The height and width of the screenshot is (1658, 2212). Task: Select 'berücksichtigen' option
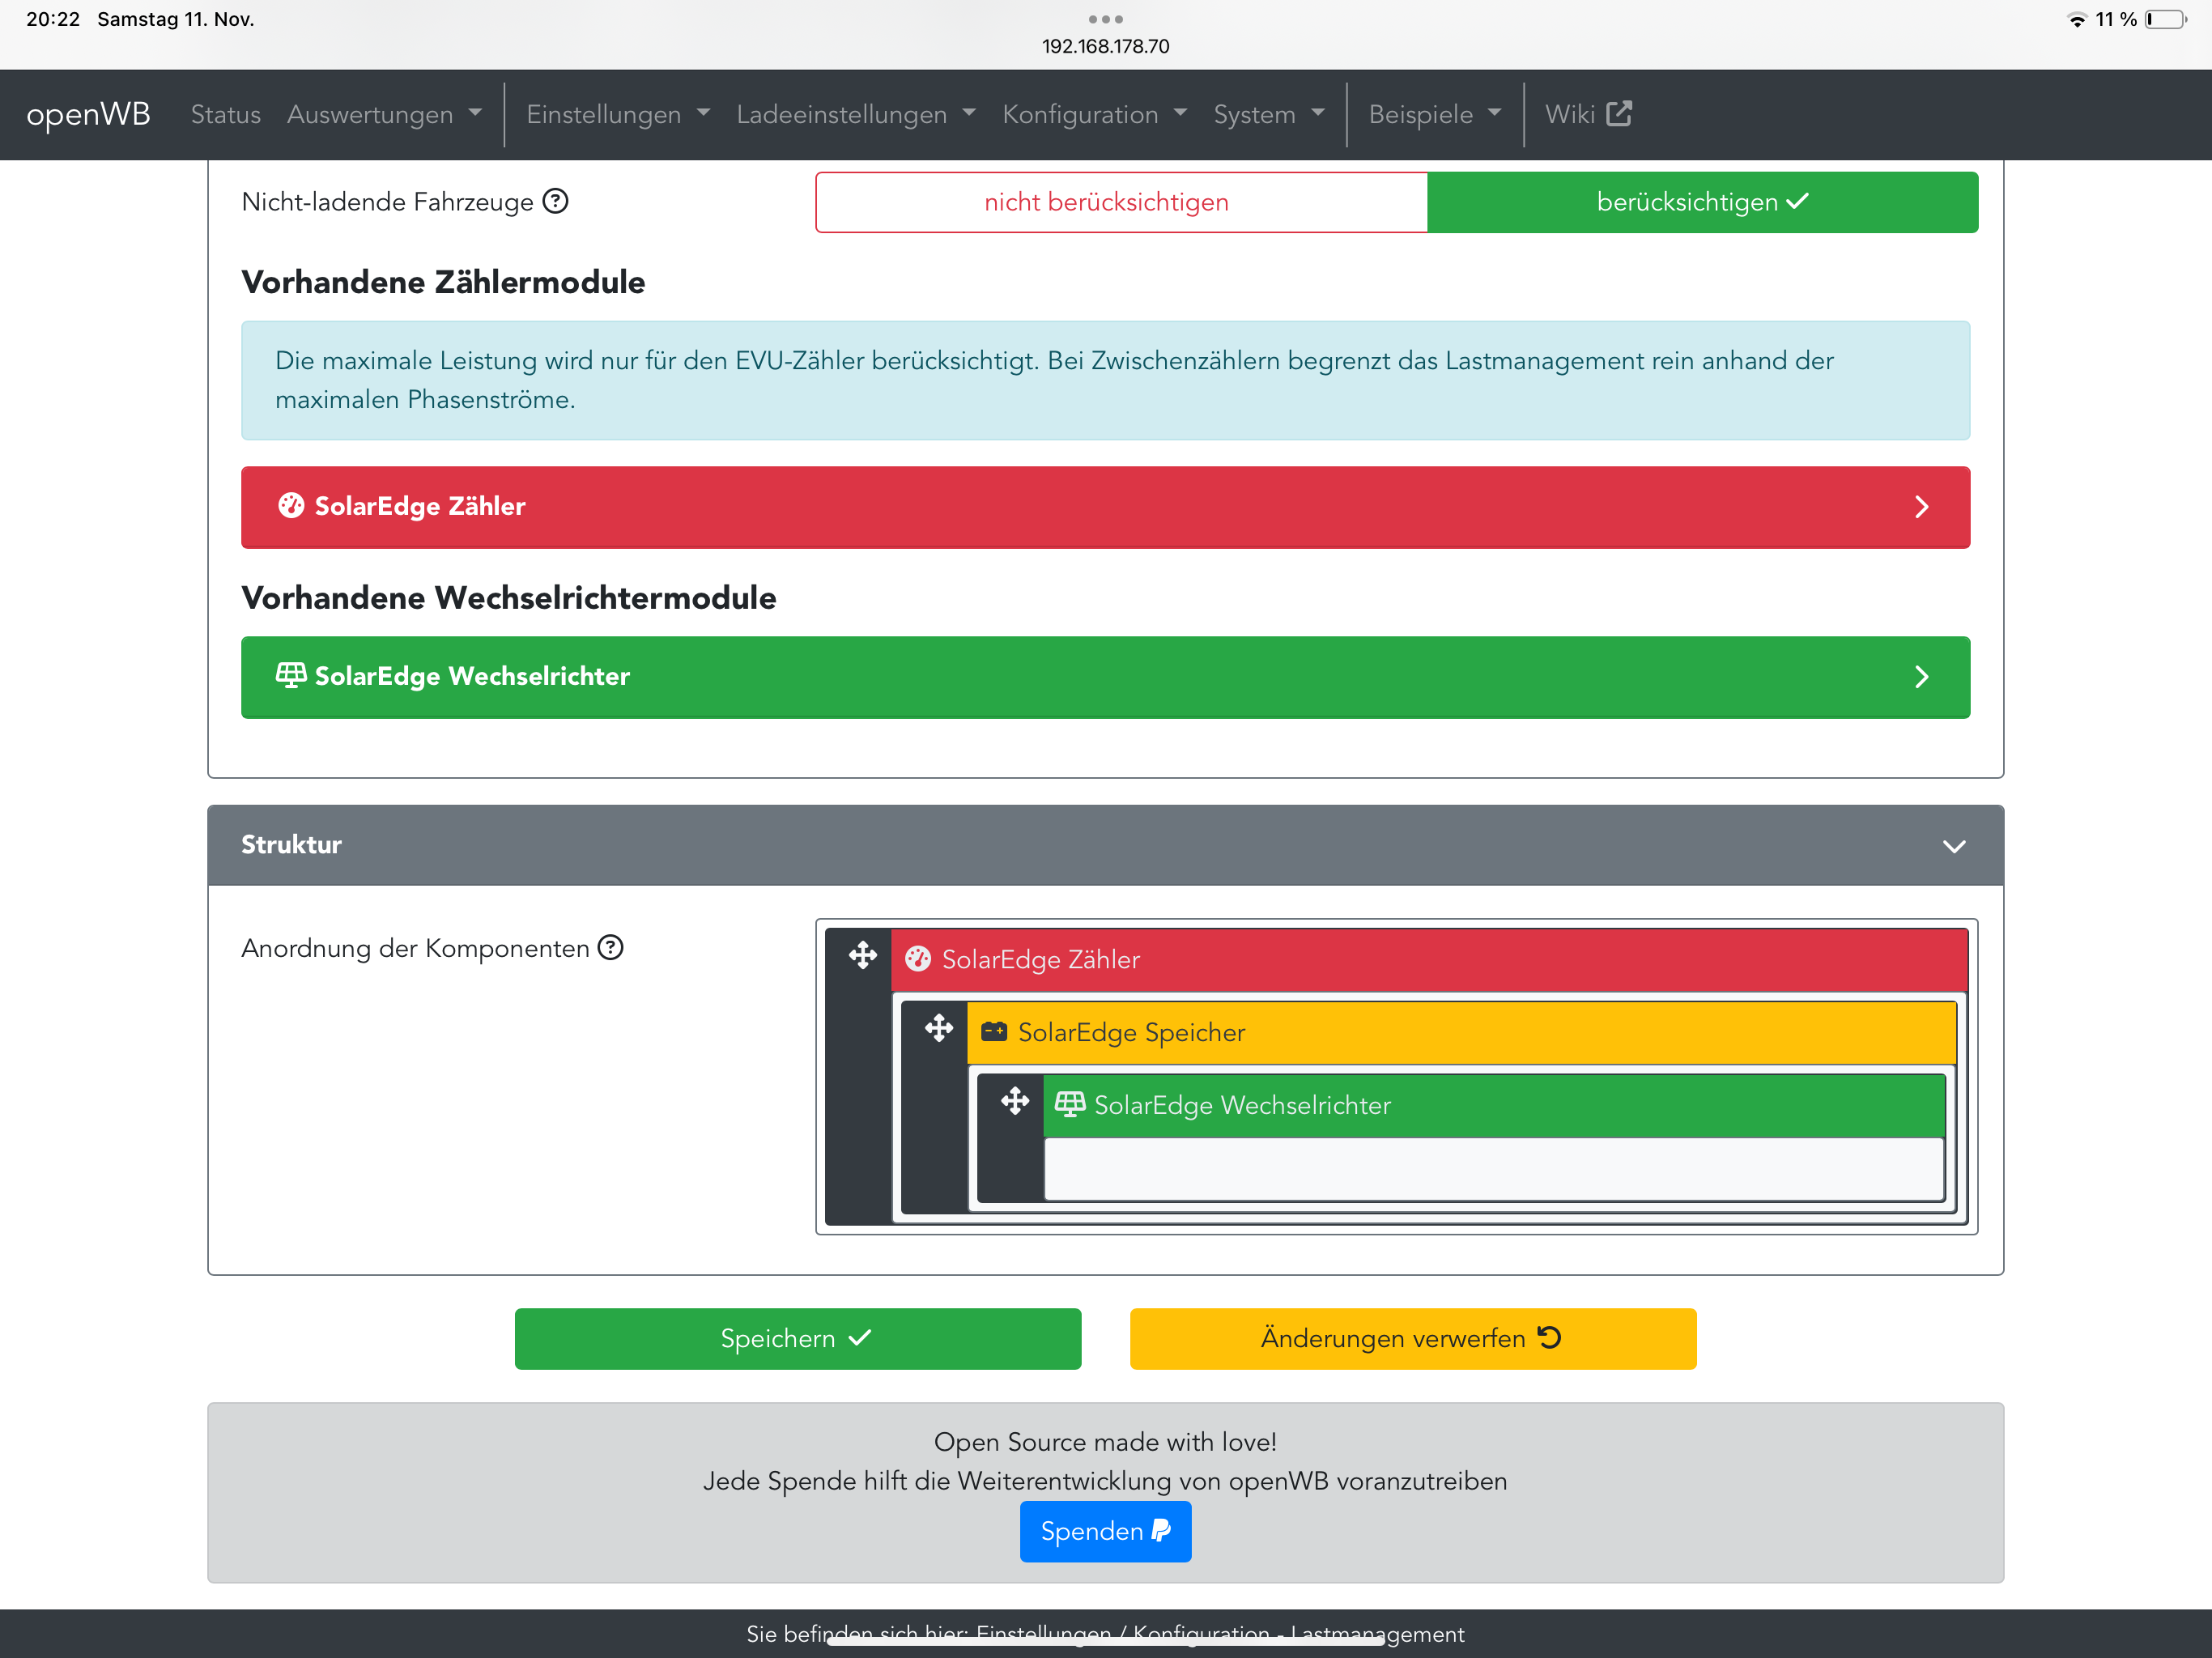(1701, 202)
